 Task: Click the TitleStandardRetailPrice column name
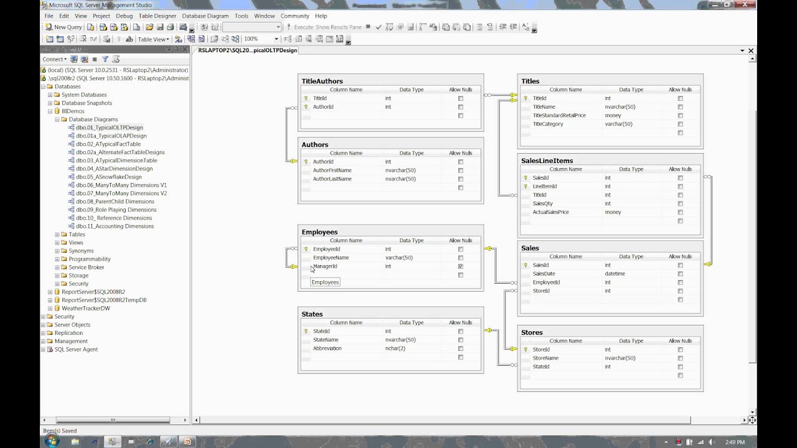pyautogui.click(x=559, y=116)
